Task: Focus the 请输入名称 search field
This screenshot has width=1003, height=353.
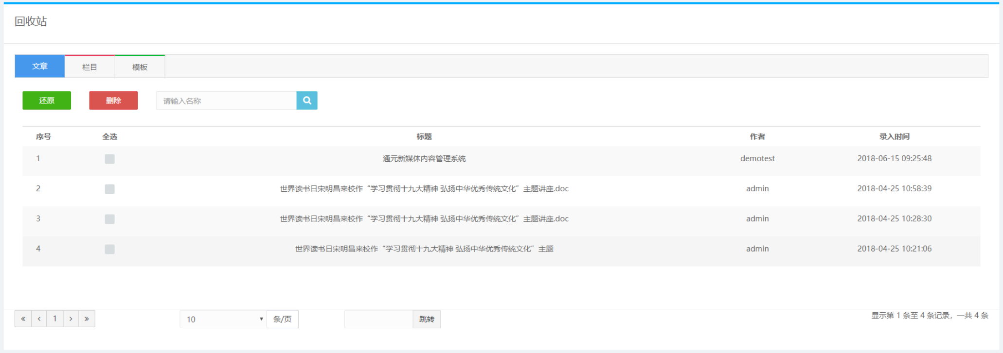Action: (x=226, y=101)
